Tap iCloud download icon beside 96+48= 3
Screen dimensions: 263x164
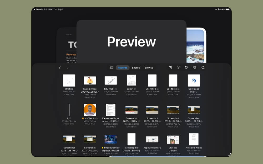(178, 89)
